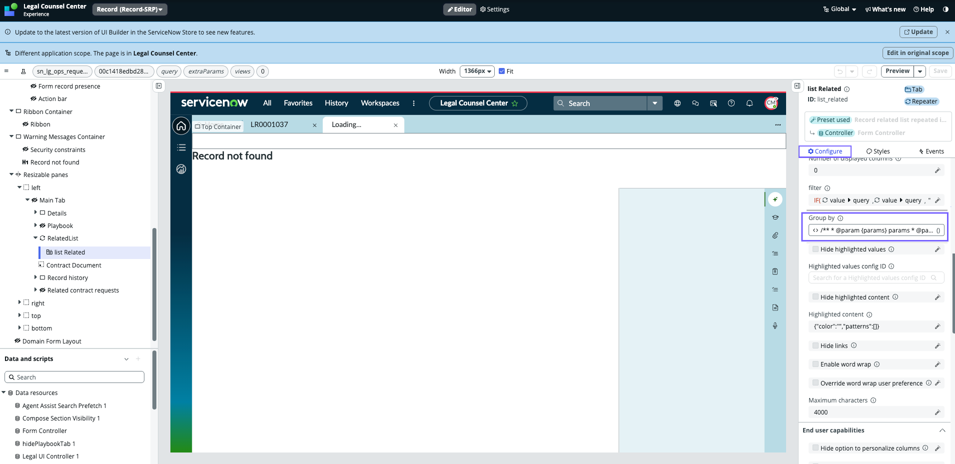This screenshot has height=464, width=955.
Task: Open the list view icon in workspace sidebar
Action: click(x=181, y=147)
